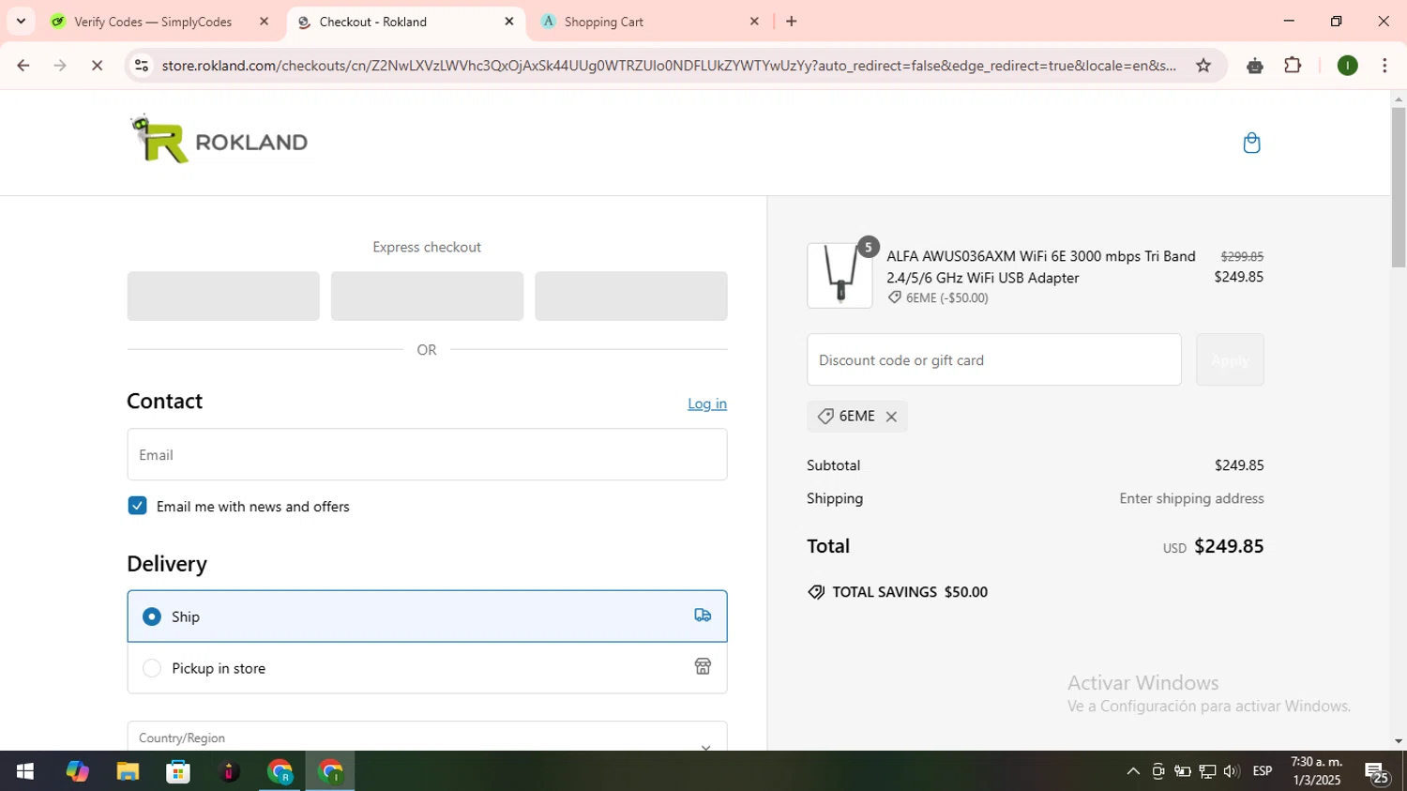Switch to Verify Codes — SimplyCodes tab
1407x791 pixels.
click(153, 22)
